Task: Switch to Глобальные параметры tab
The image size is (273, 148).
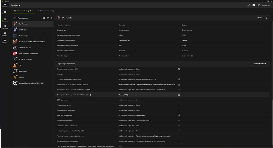Action: (x=46, y=11)
